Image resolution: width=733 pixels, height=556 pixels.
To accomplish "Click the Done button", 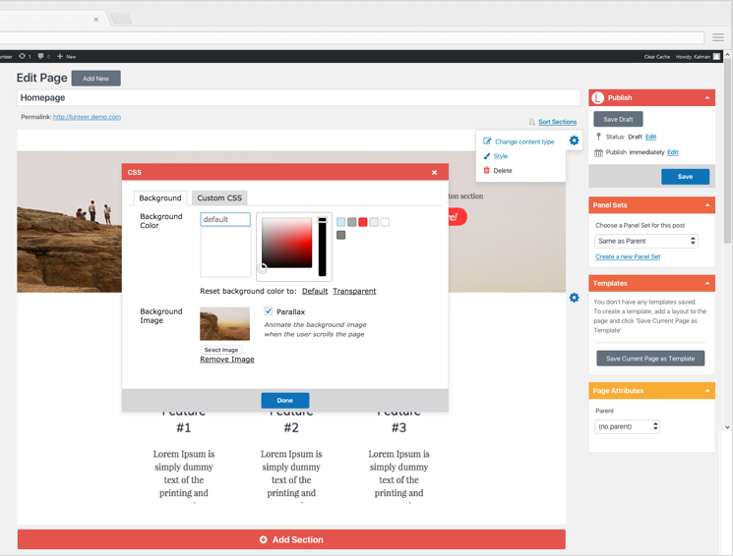I will pyautogui.click(x=284, y=401).
